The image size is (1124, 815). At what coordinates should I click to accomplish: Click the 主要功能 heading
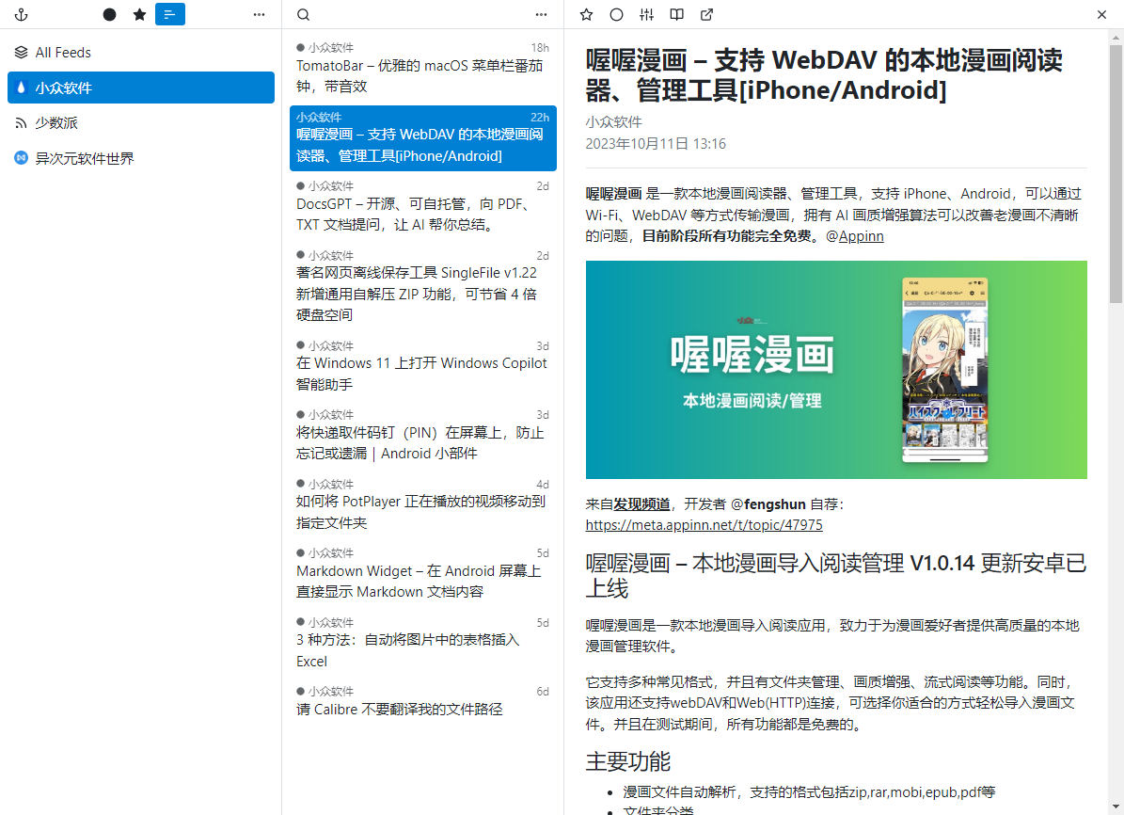click(628, 761)
